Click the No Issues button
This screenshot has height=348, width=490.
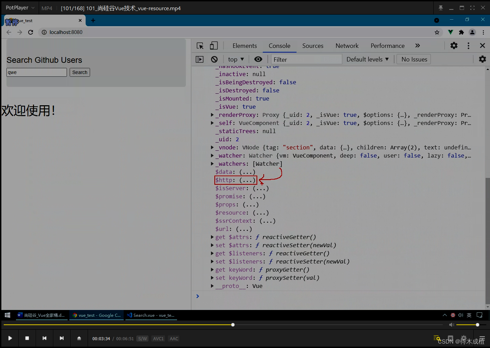[414, 59]
